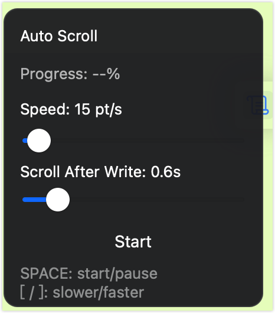
Task: Click blue left end of Speed slider
Action: (x=25, y=141)
